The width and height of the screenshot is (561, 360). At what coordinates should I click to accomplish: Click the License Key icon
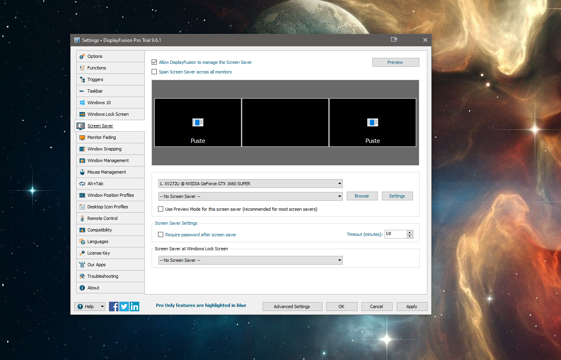pyautogui.click(x=82, y=253)
